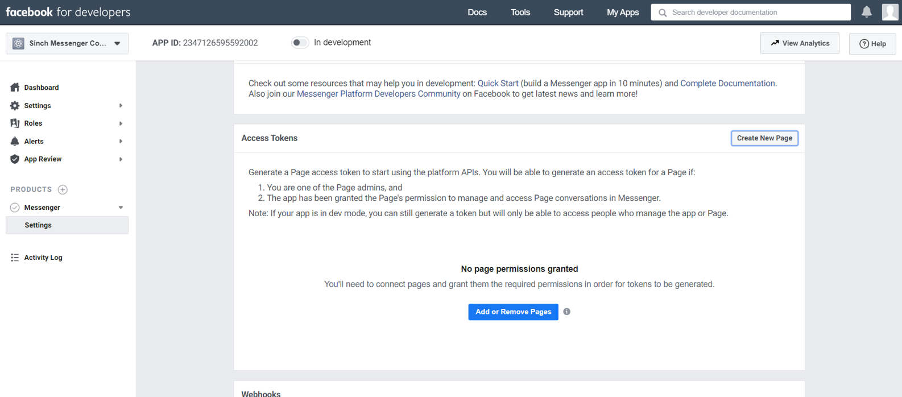Open the Tools menu
This screenshot has width=902, height=397.
point(520,12)
